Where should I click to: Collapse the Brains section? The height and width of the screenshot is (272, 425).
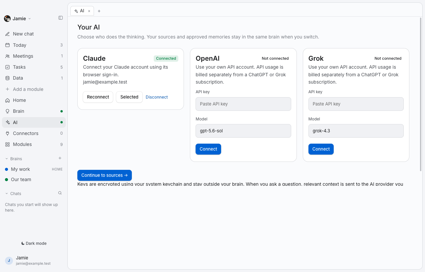[x=7, y=159]
